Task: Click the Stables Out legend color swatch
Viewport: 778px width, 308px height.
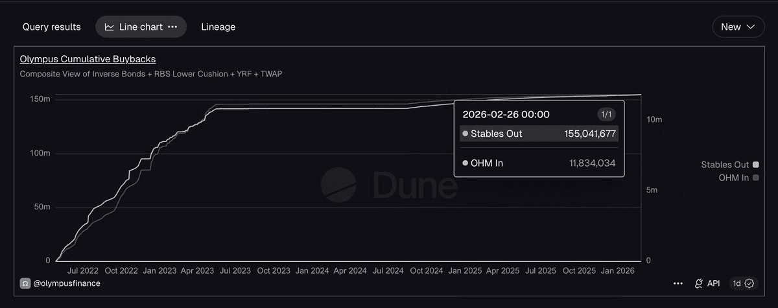Action: [x=755, y=165]
